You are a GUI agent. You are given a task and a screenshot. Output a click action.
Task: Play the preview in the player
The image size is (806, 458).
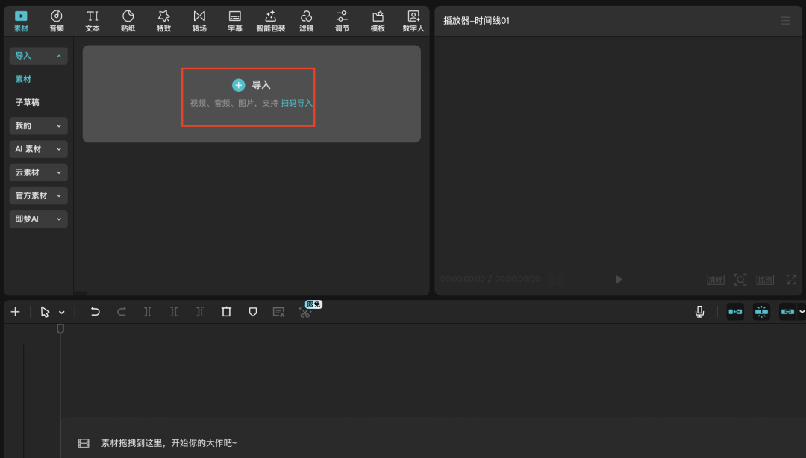click(619, 280)
